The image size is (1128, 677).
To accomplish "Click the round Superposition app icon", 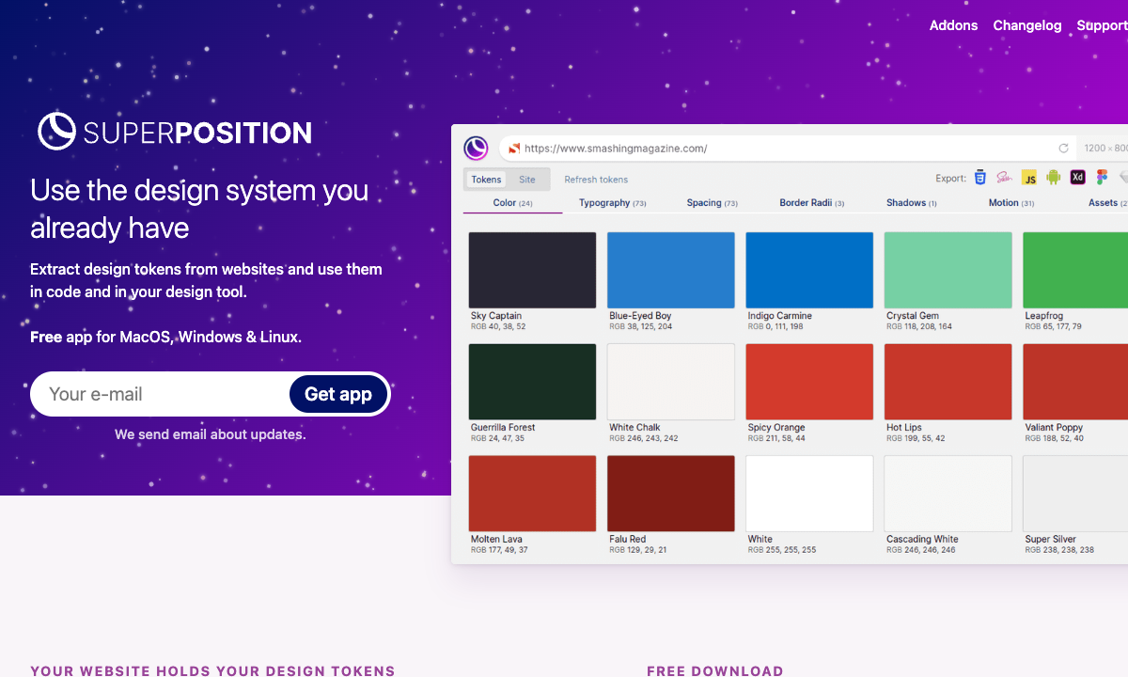I will [x=477, y=149].
